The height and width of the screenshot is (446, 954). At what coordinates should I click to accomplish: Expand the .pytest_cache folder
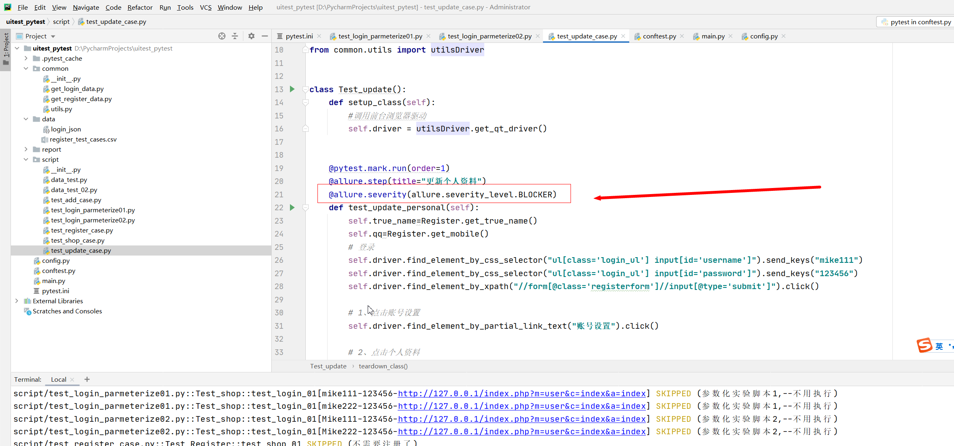tap(26, 58)
